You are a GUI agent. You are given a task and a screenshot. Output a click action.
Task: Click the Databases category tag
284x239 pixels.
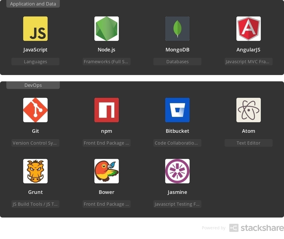(177, 62)
